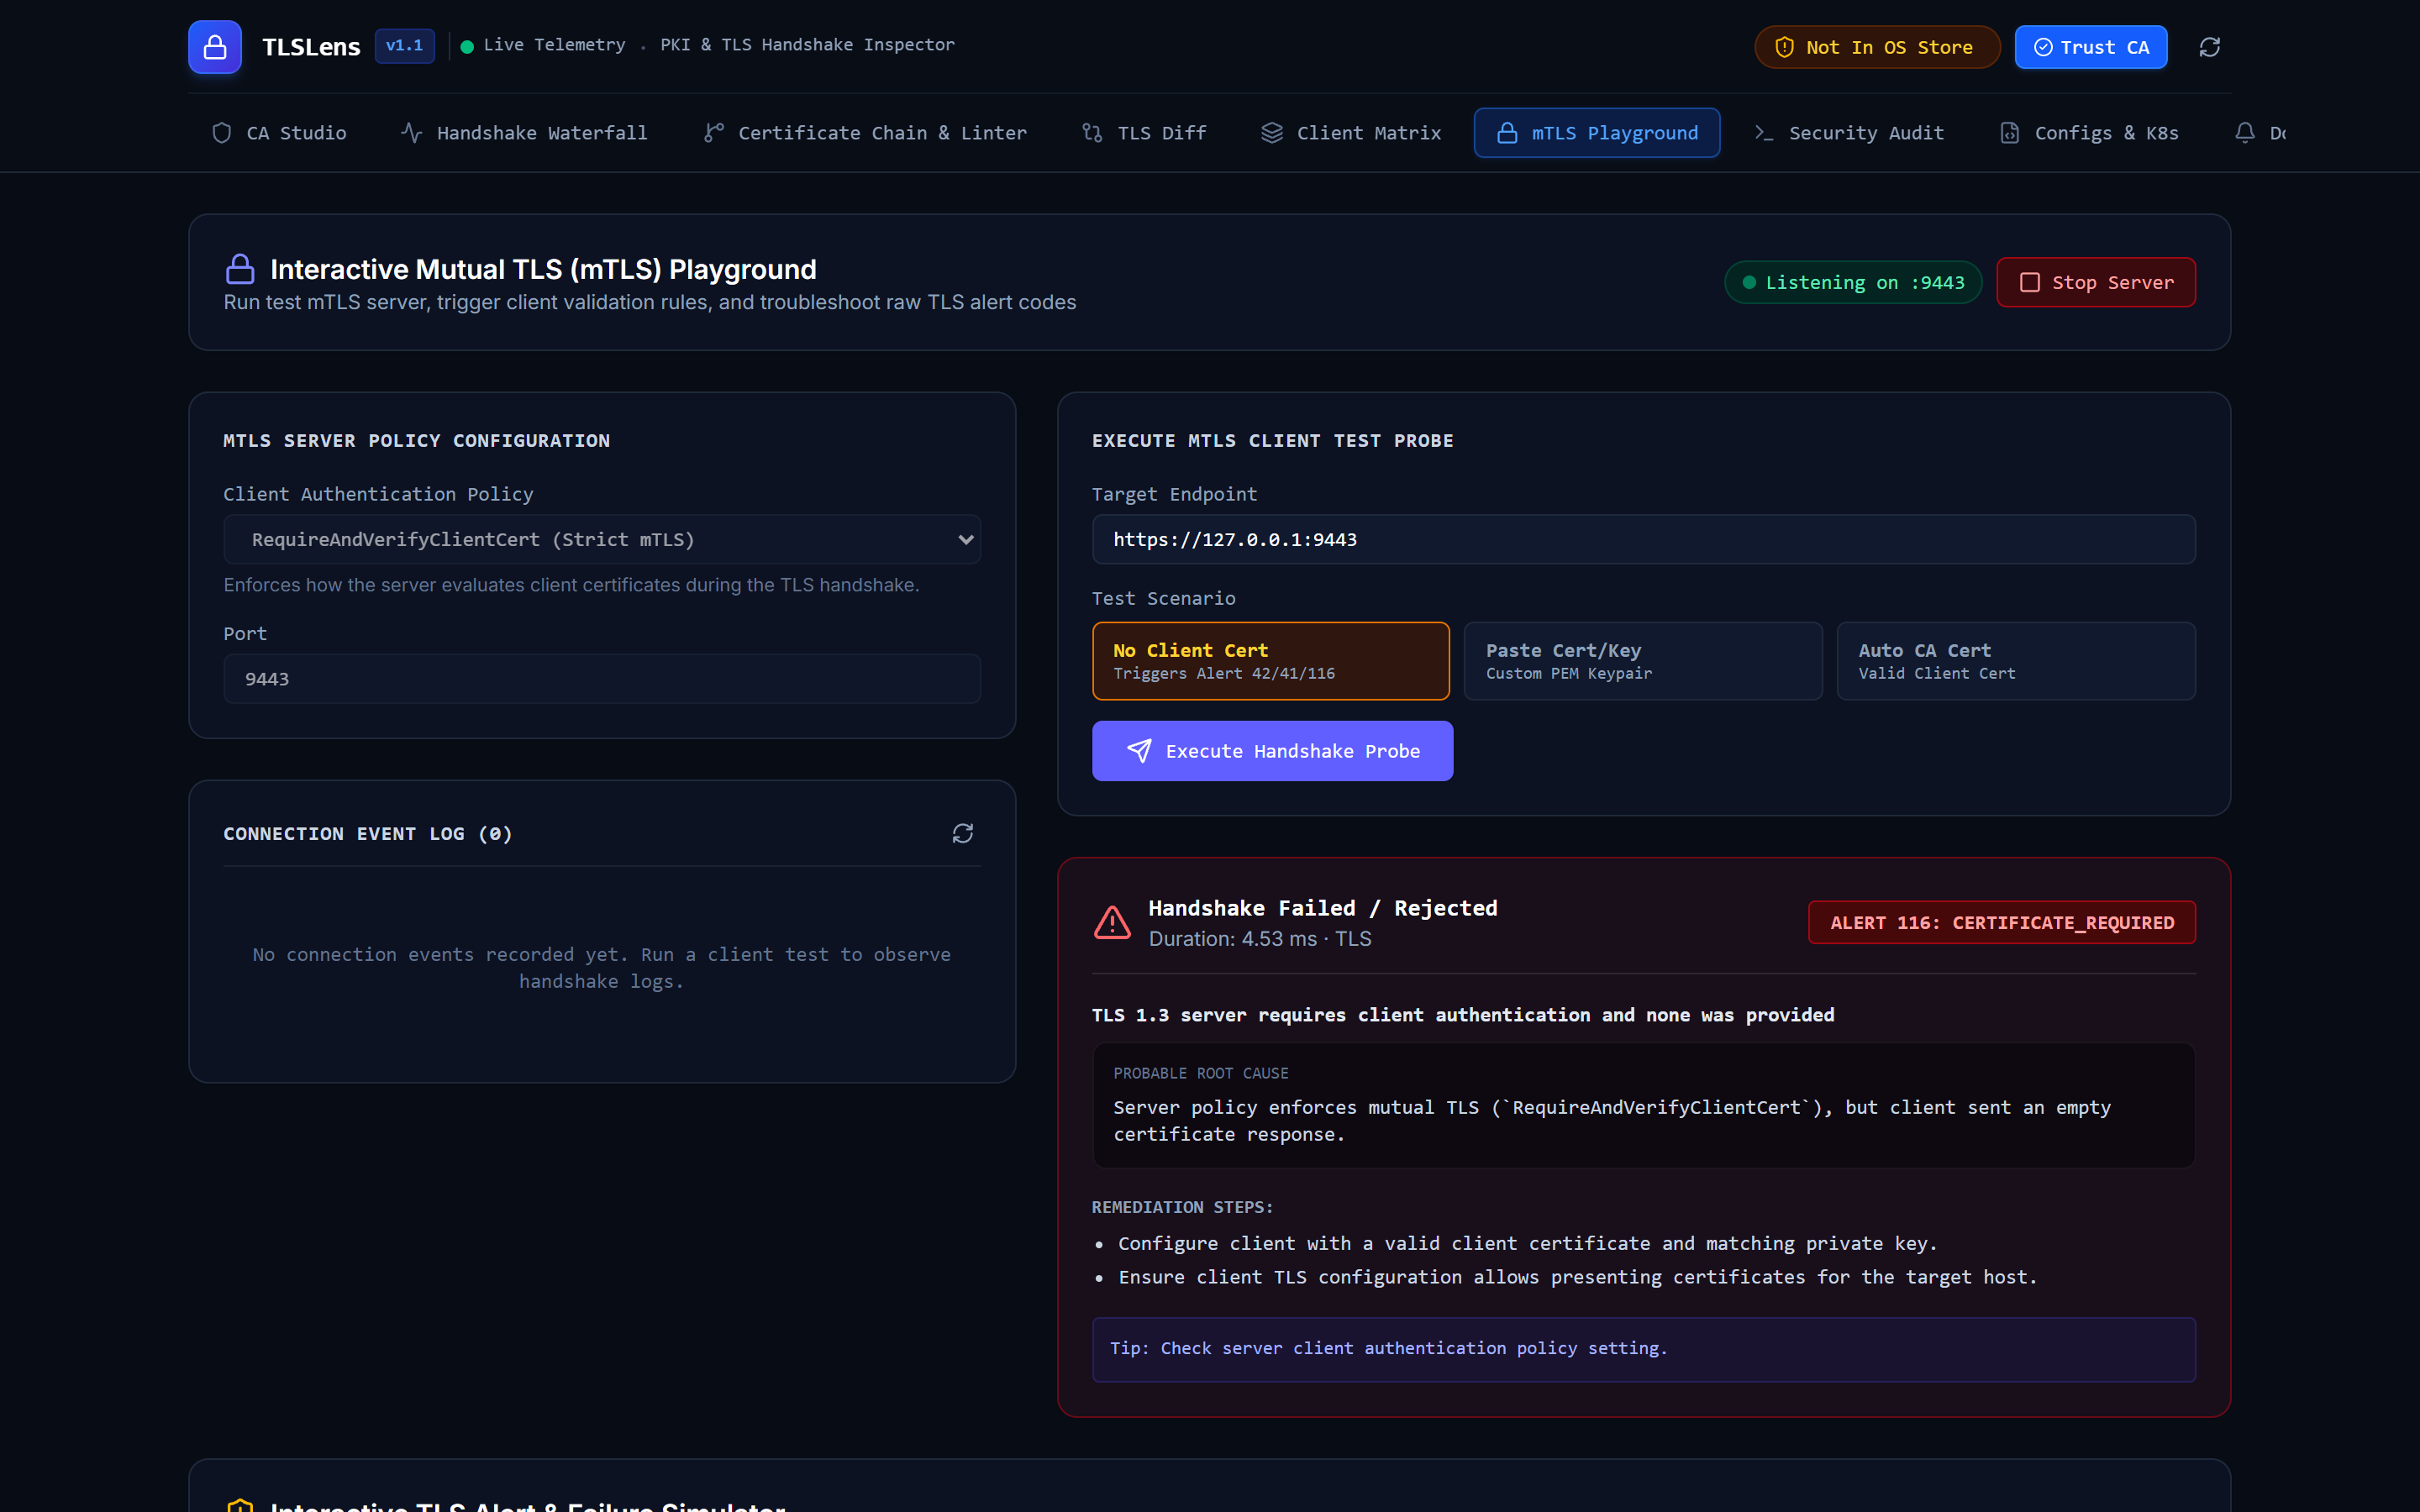Select the No Client Cert scenario
The width and height of the screenshot is (2420, 1512).
click(1271, 661)
